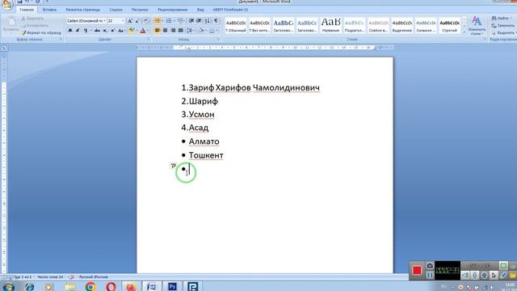Click the numbered list icon
Viewport: 517px width, 291px height.
[x=169, y=21]
